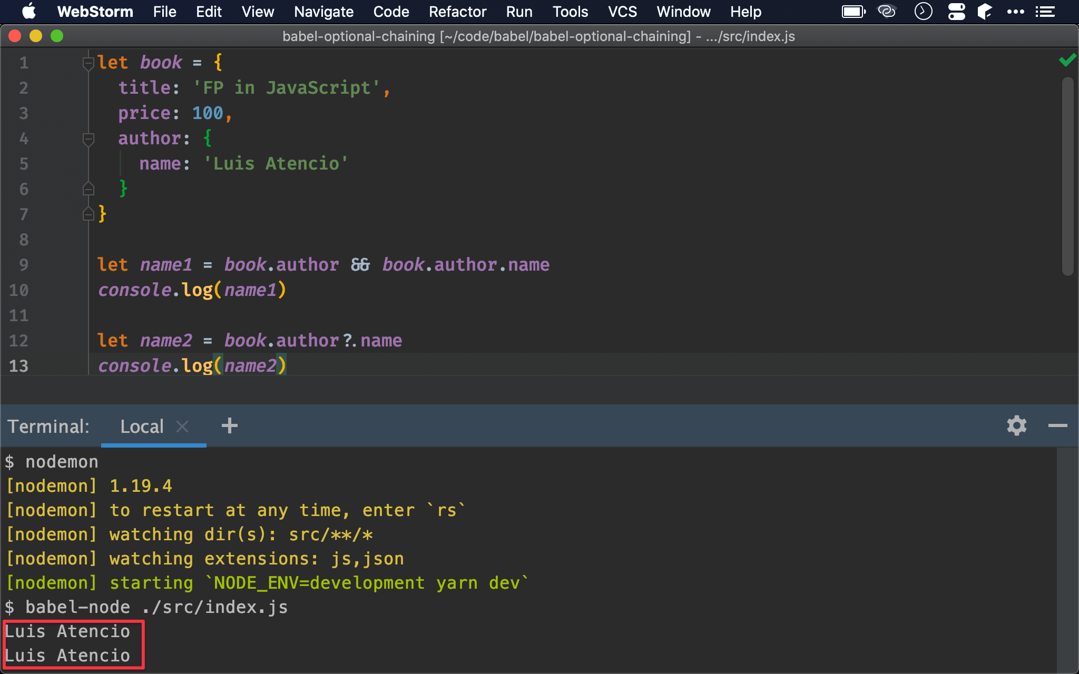The width and height of the screenshot is (1079, 674).
Task: Click line number 13 in the gutter
Action: click(18, 365)
